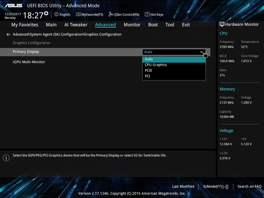
Task: Open the Ai Tweaker tab
Action: pyautogui.click(x=76, y=25)
